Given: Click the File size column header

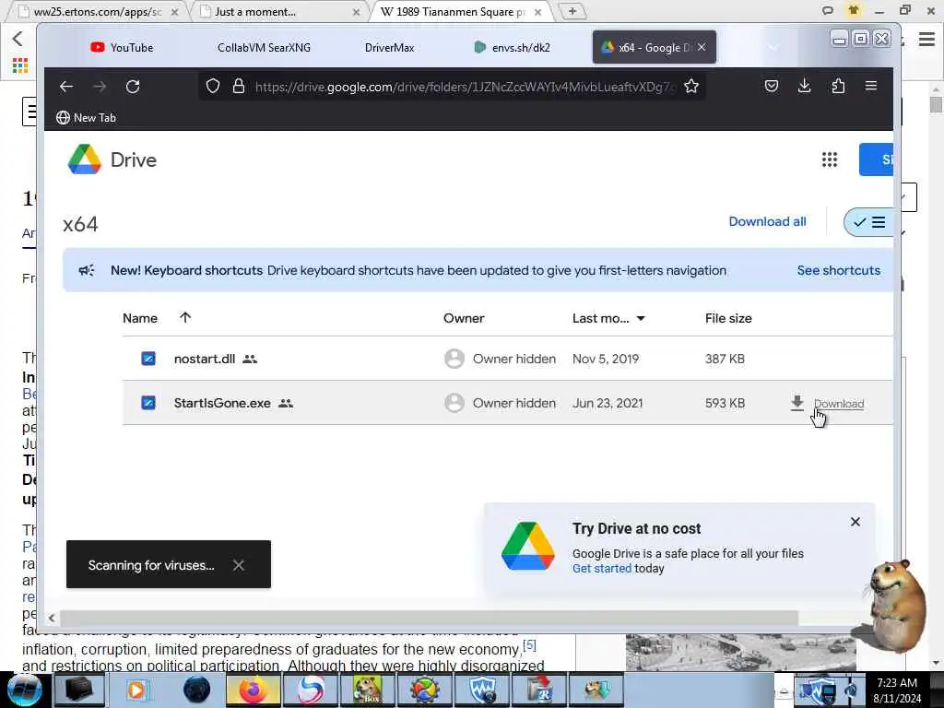Looking at the screenshot, I should (728, 318).
